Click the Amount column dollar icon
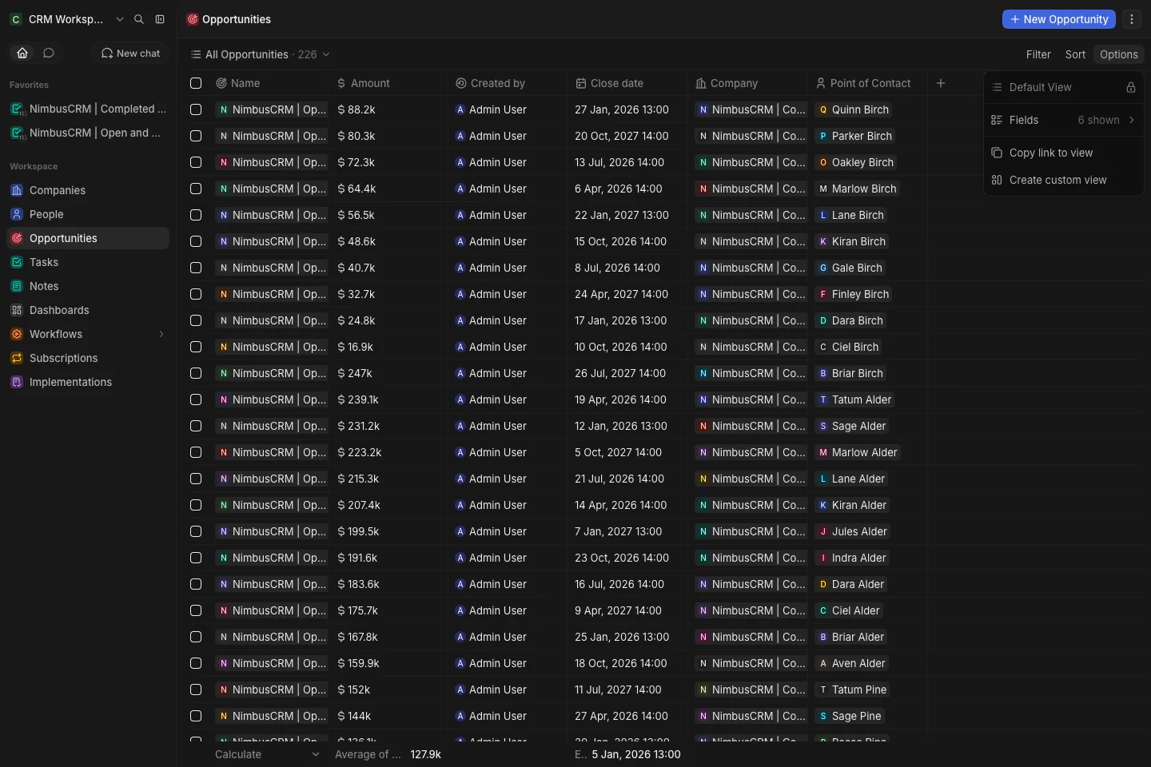This screenshot has width=1151, height=767. [341, 83]
